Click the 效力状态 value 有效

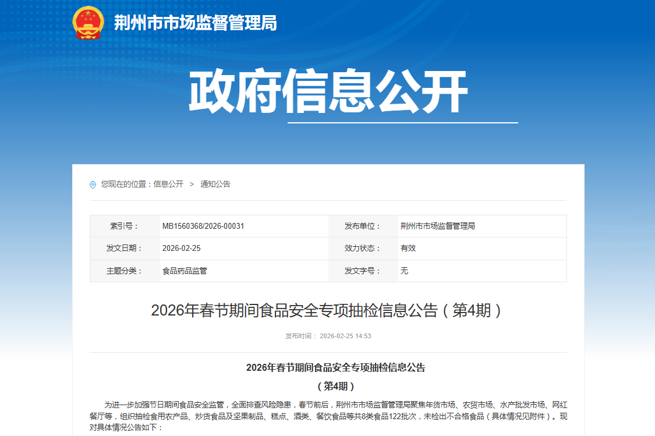(x=408, y=248)
